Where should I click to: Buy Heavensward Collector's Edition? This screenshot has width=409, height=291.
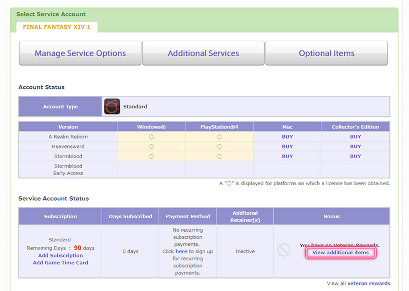coord(355,147)
